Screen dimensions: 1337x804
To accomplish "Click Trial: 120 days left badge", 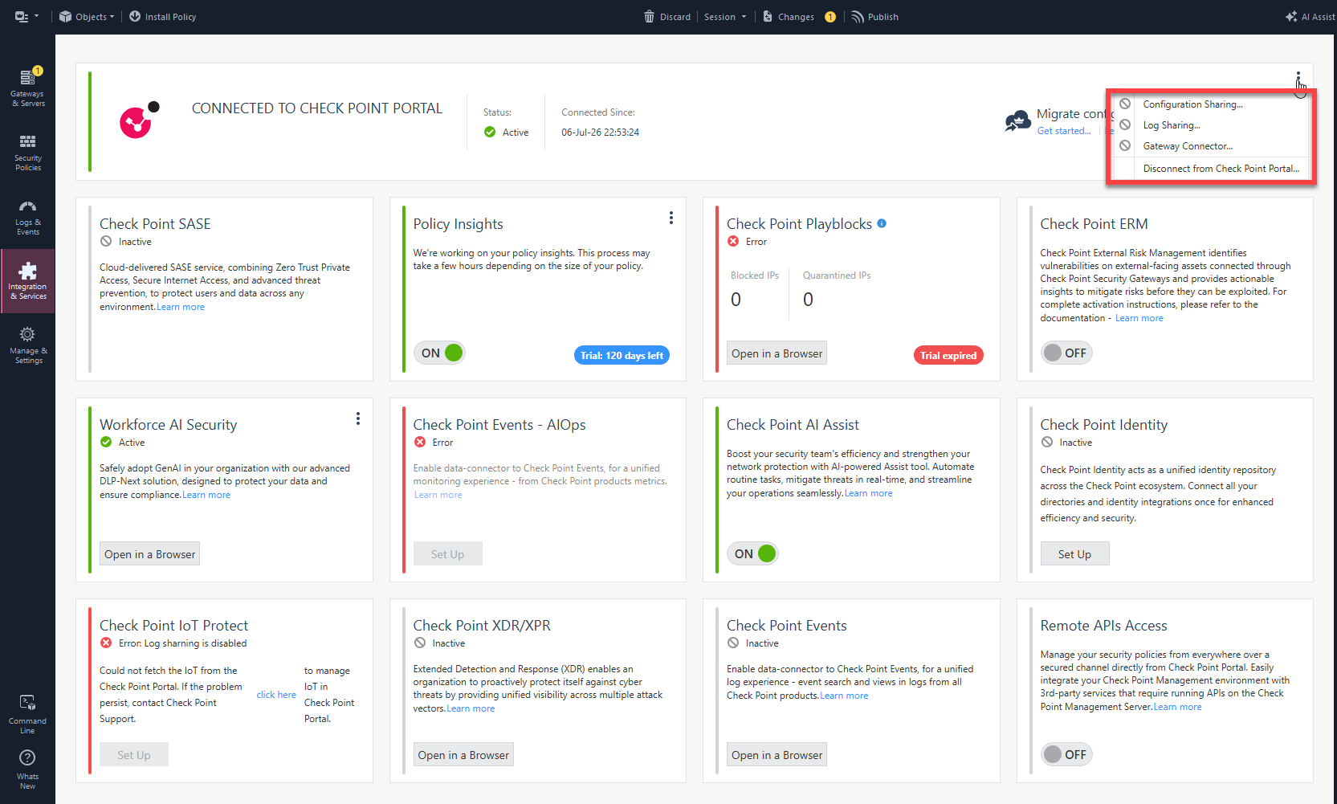I will tap(622, 355).
